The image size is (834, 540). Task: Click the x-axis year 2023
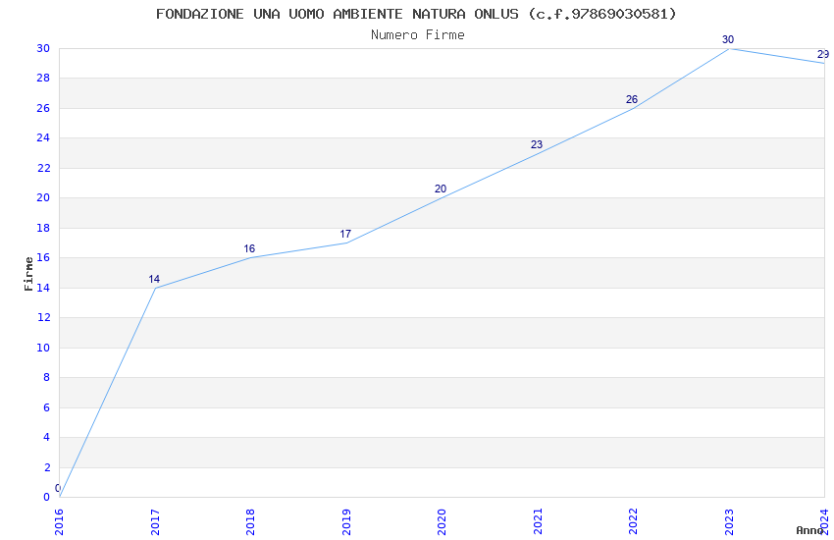tap(729, 522)
